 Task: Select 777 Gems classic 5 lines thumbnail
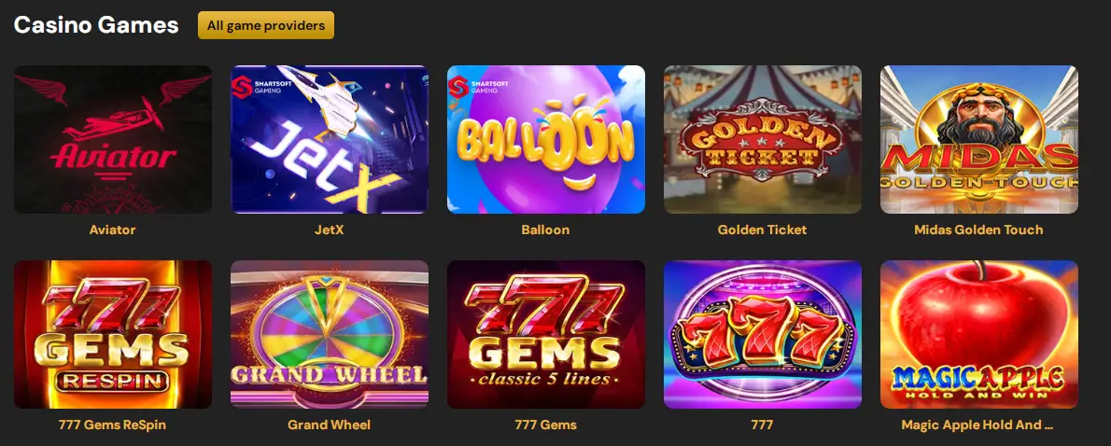click(x=545, y=334)
